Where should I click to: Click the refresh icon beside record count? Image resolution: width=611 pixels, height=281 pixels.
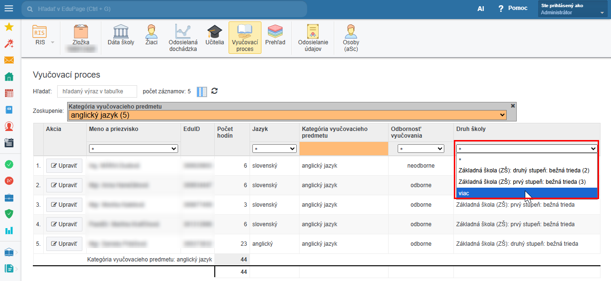coord(214,91)
